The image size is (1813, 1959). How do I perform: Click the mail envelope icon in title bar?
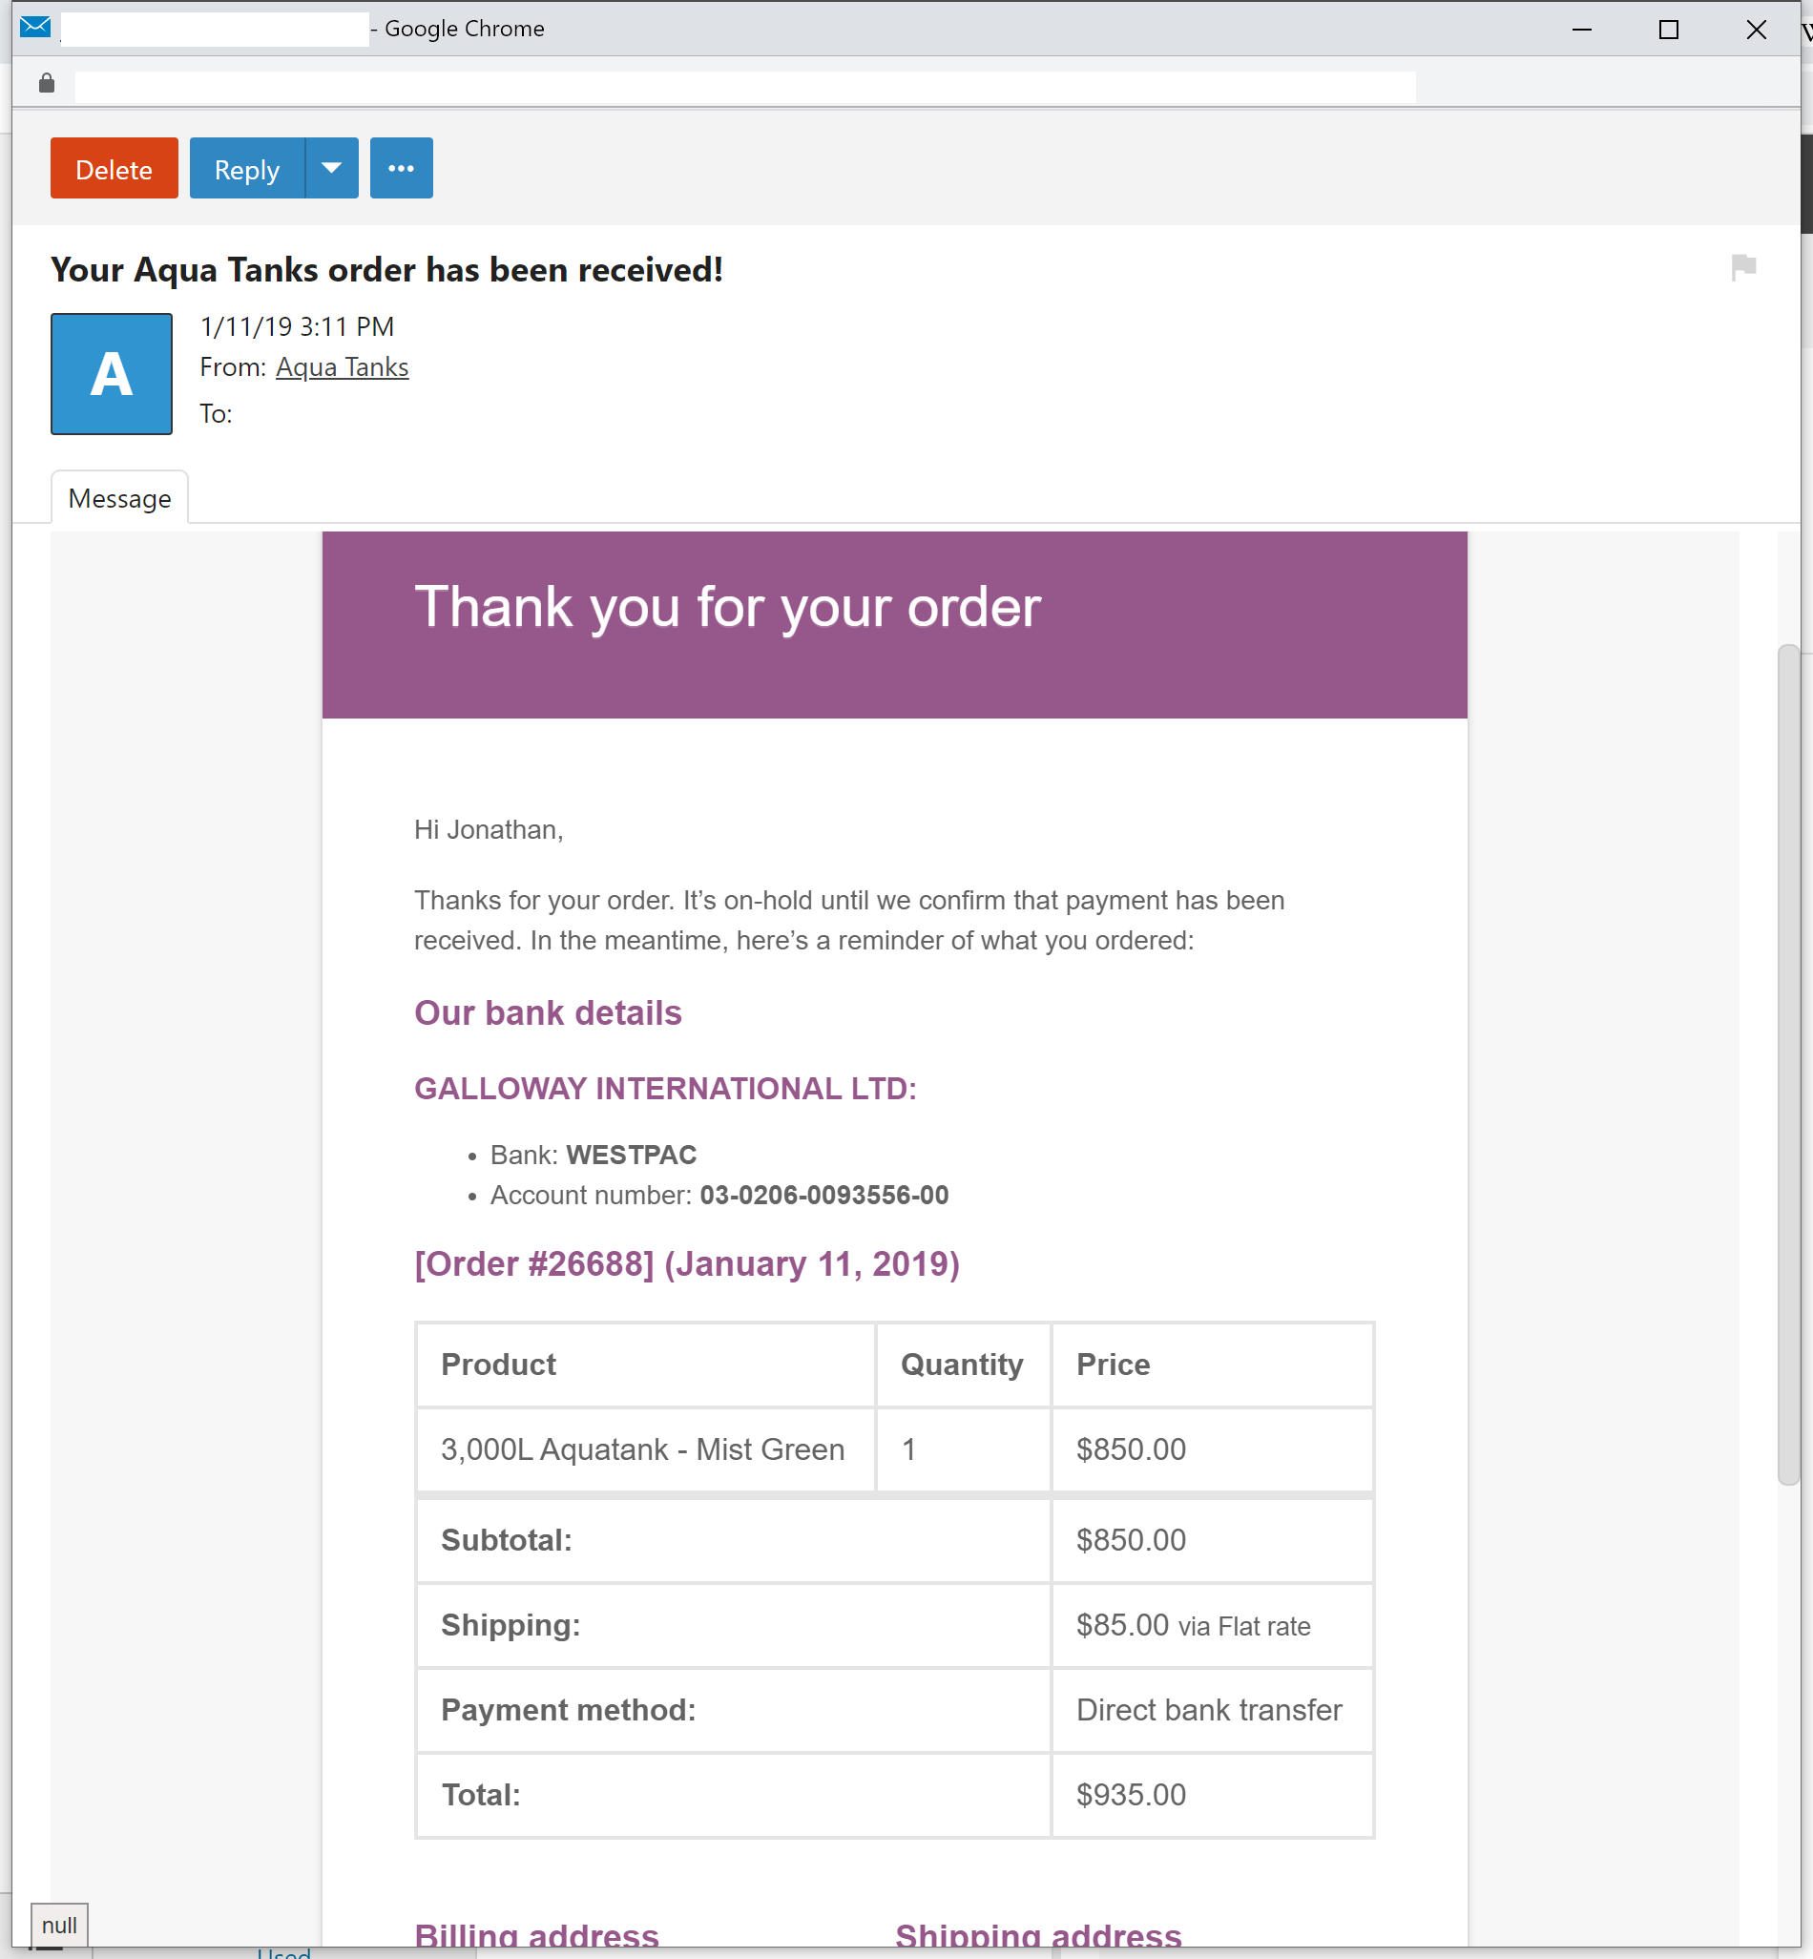(35, 28)
